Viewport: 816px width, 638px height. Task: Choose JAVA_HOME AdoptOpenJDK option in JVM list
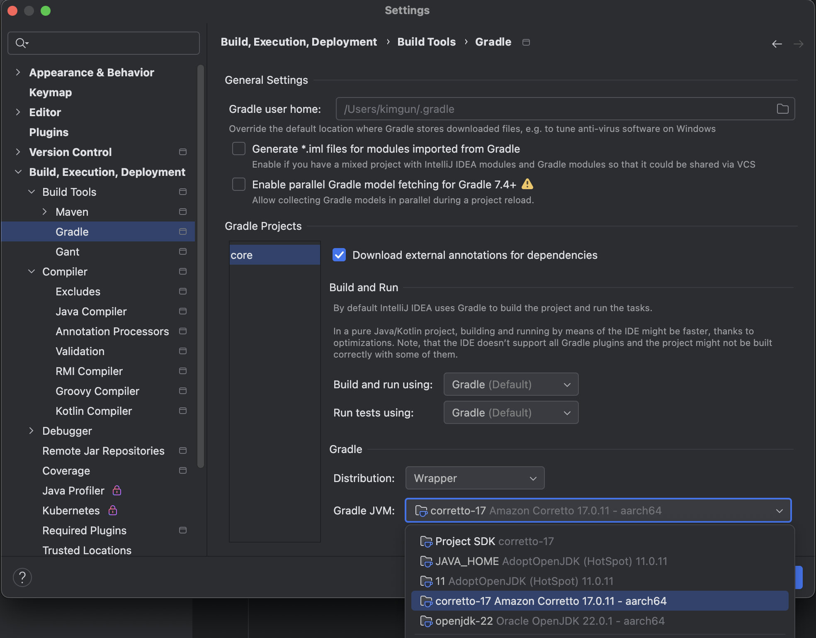[x=551, y=561]
